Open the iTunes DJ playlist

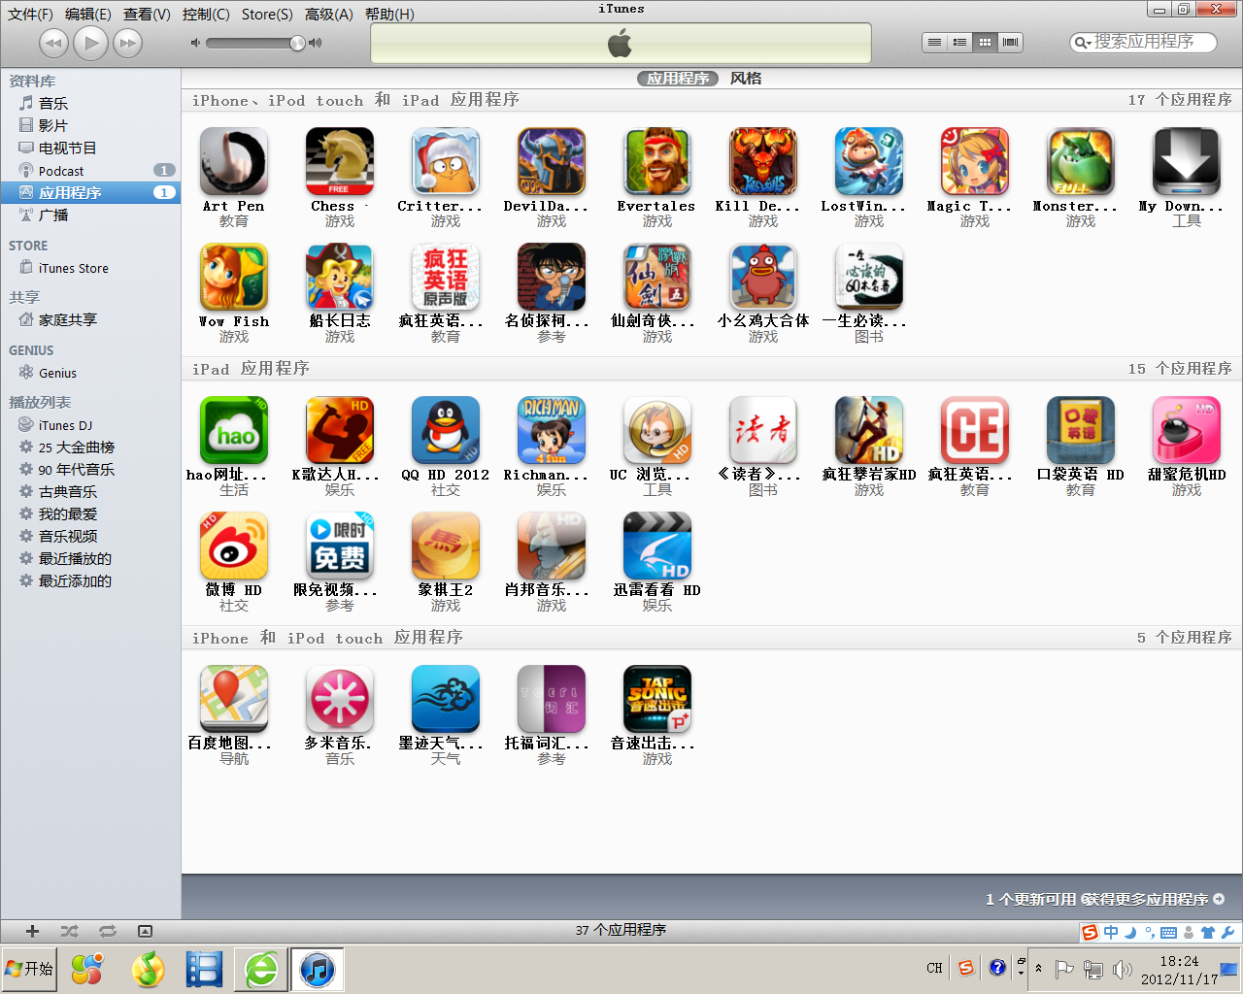[x=65, y=425]
